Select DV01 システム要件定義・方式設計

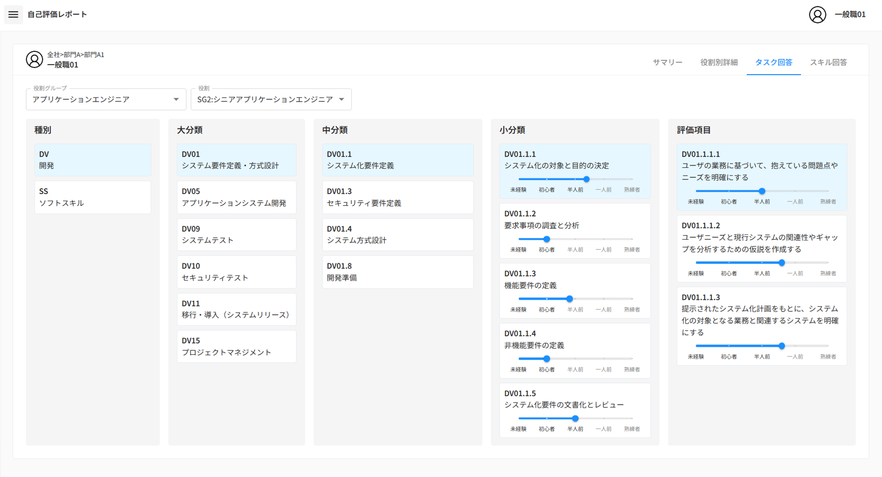[x=237, y=160]
